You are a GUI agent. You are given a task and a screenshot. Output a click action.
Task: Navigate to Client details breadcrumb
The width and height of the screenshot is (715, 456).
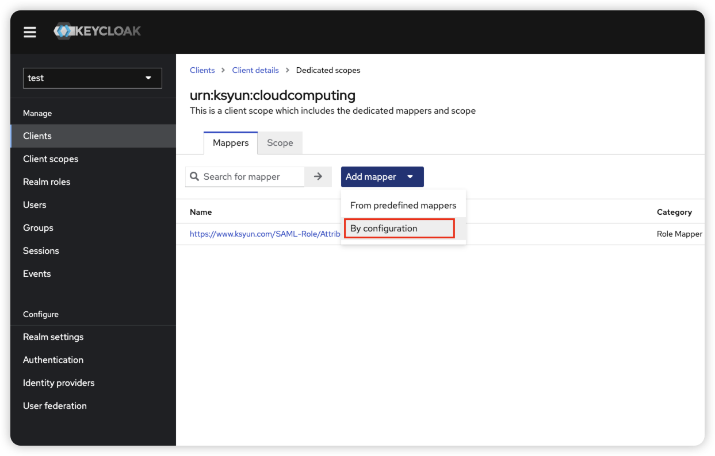255,70
